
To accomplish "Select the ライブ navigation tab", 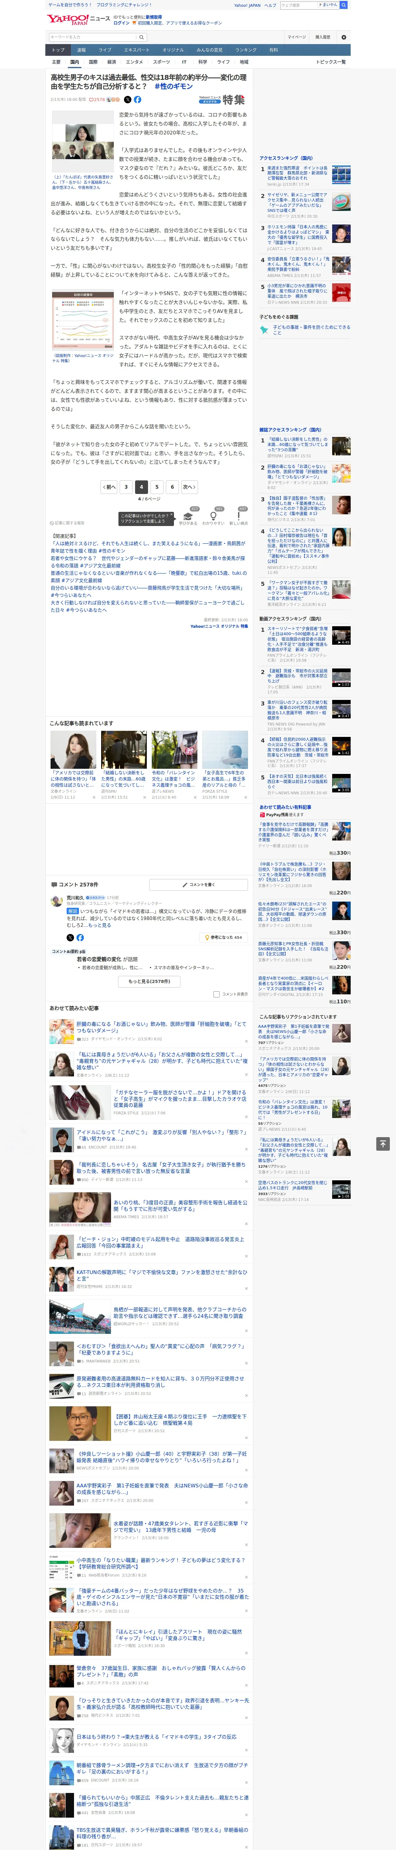I will point(105,50).
